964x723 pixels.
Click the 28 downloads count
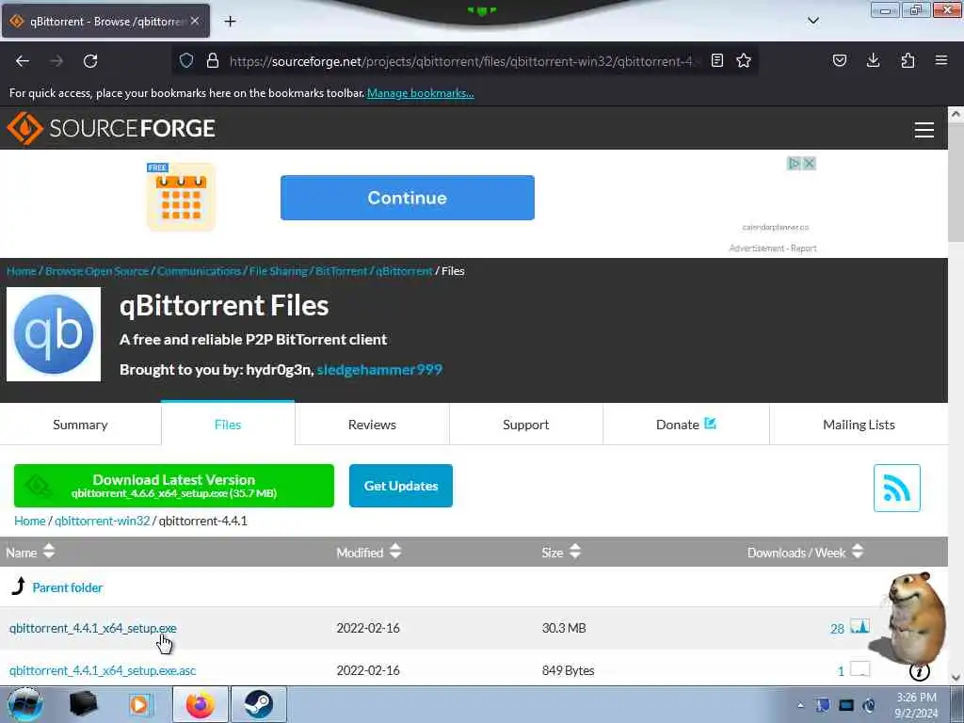tap(837, 628)
